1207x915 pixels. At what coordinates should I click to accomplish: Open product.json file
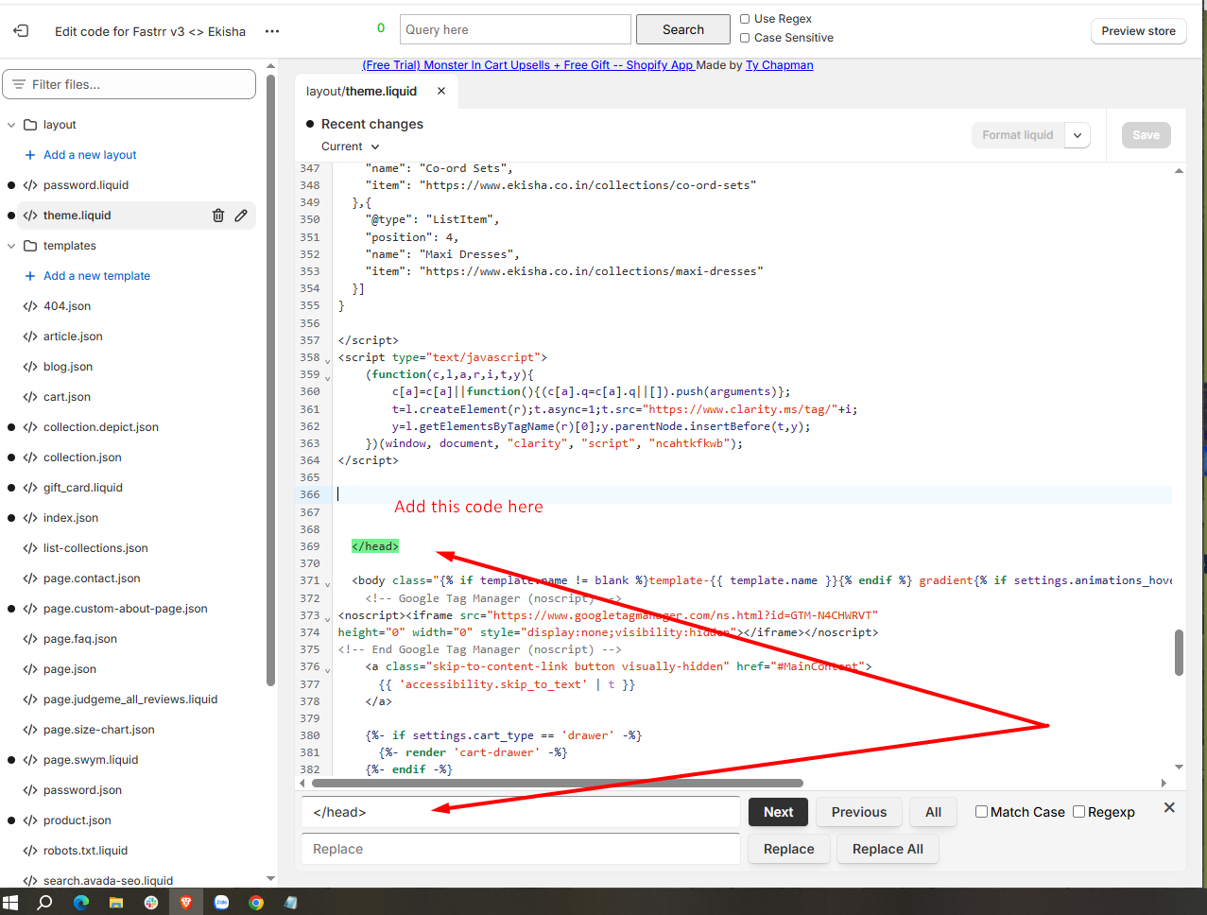78,820
